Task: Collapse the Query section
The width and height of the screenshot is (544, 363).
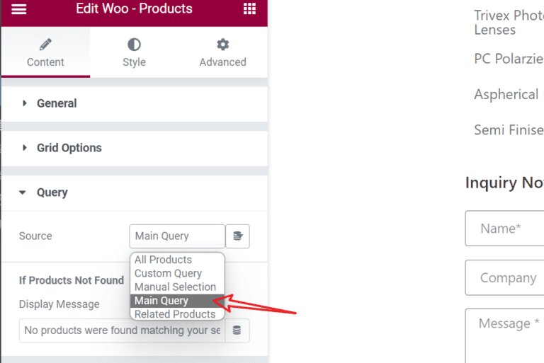Action: point(52,192)
